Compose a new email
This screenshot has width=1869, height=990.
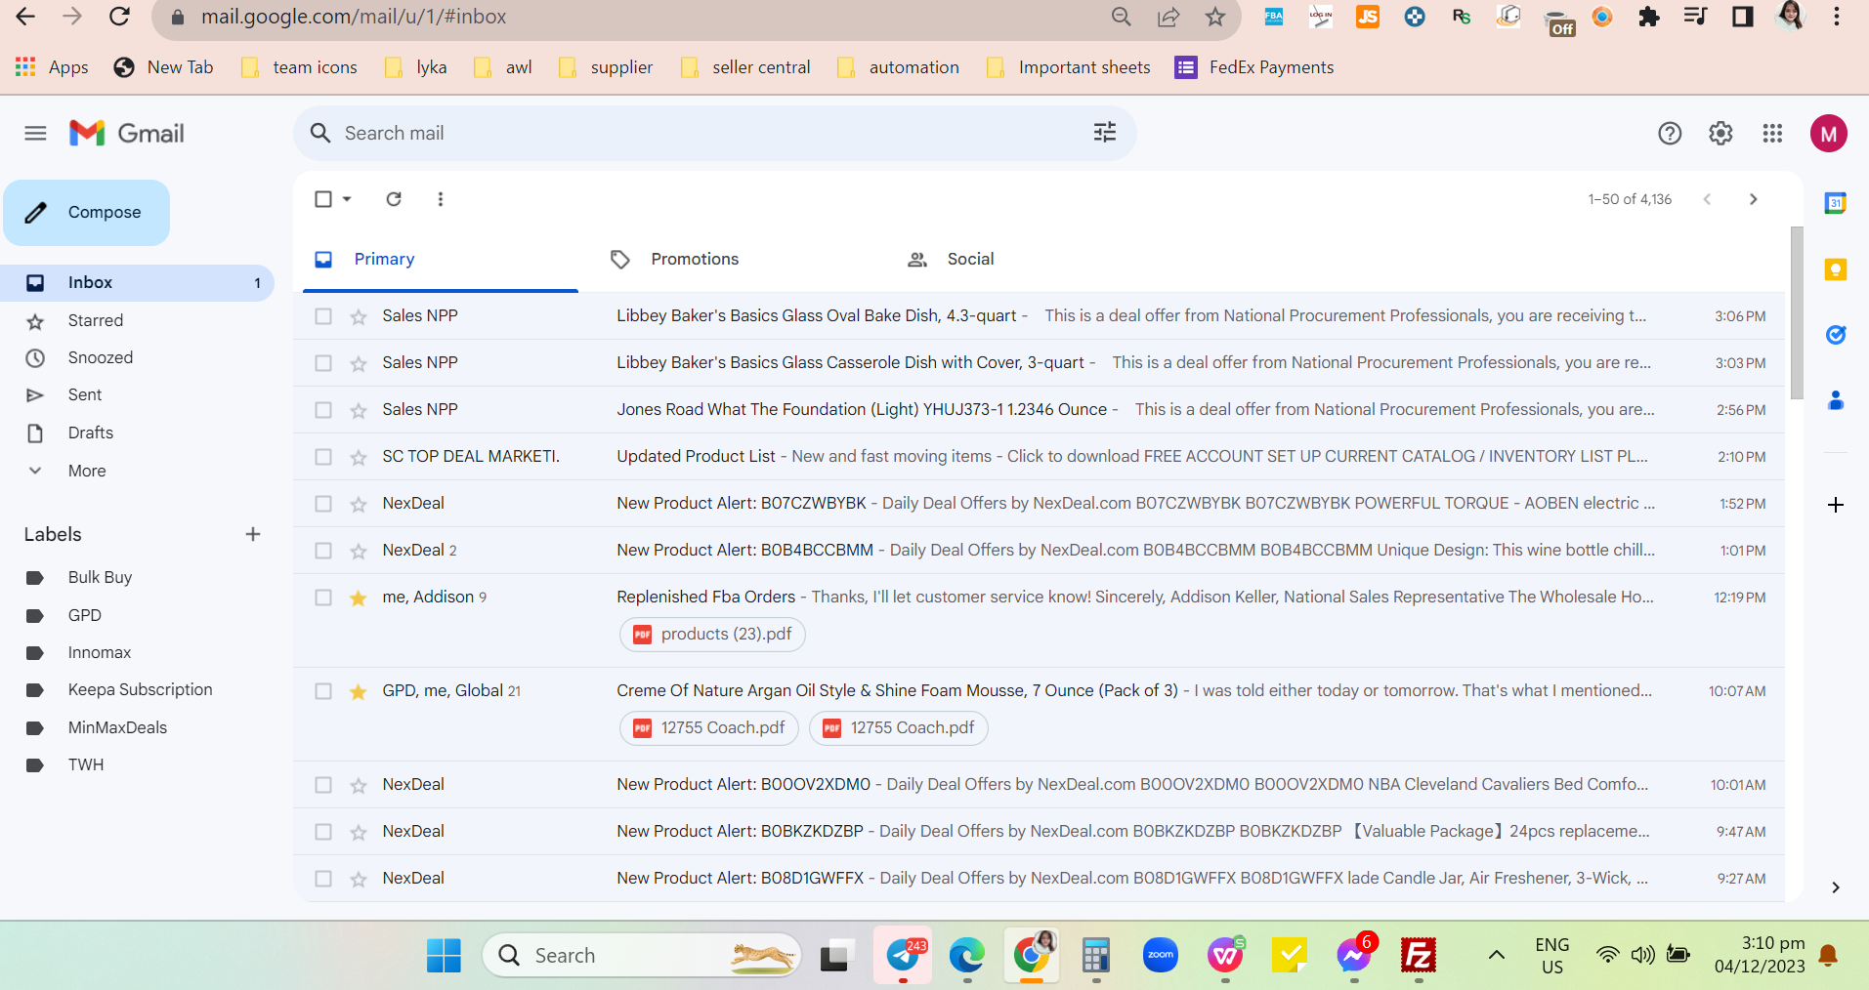[x=86, y=213]
